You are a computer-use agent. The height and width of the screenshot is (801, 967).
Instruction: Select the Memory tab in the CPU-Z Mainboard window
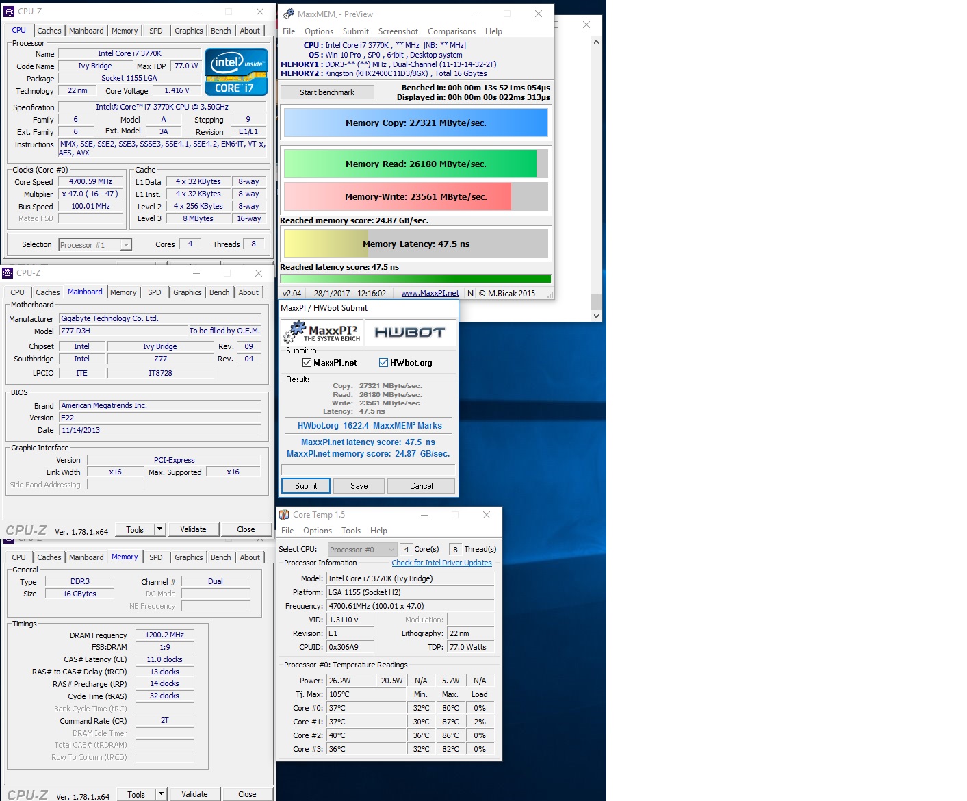[123, 292]
